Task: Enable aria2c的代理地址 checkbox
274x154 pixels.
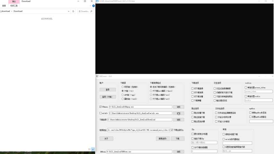Action: [224, 139]
